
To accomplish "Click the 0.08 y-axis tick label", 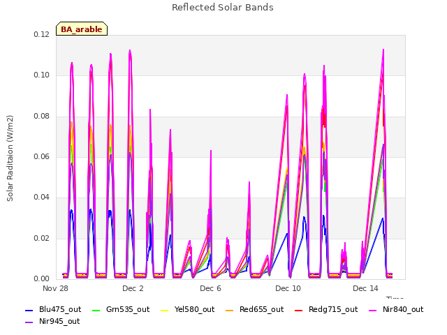I will 42,117.
